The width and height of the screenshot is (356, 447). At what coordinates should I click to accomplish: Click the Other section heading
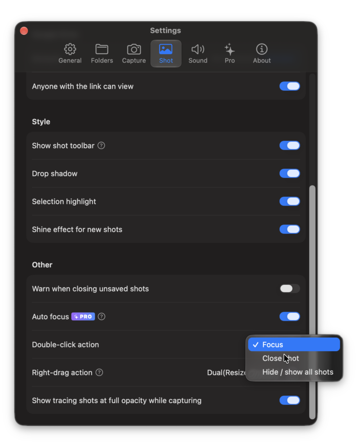click(42, 265)
